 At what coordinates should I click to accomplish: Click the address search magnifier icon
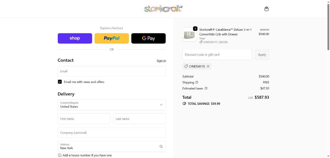point(161,146)
